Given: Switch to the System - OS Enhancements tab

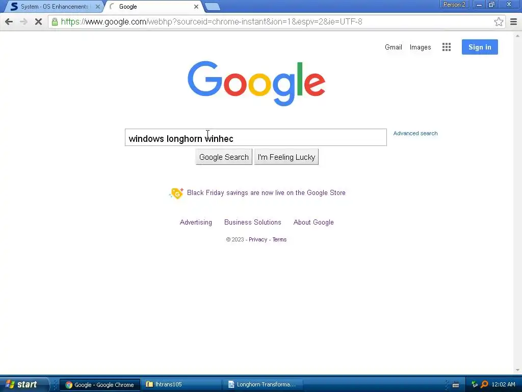Looking at the screenshot, I should (x=53, y=7).
